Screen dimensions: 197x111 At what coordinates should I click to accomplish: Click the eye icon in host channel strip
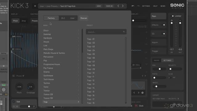(4, 66)
